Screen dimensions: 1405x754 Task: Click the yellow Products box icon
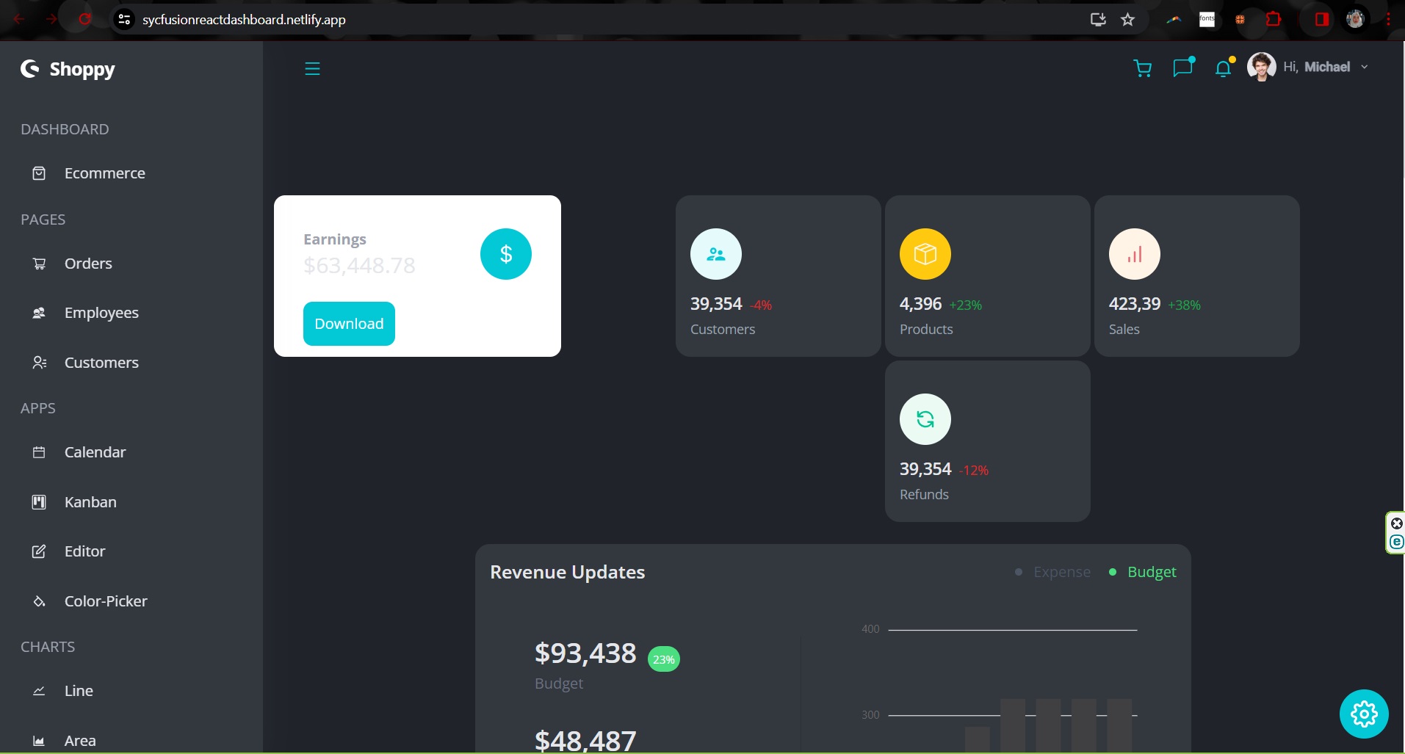(x=925, y=254)
